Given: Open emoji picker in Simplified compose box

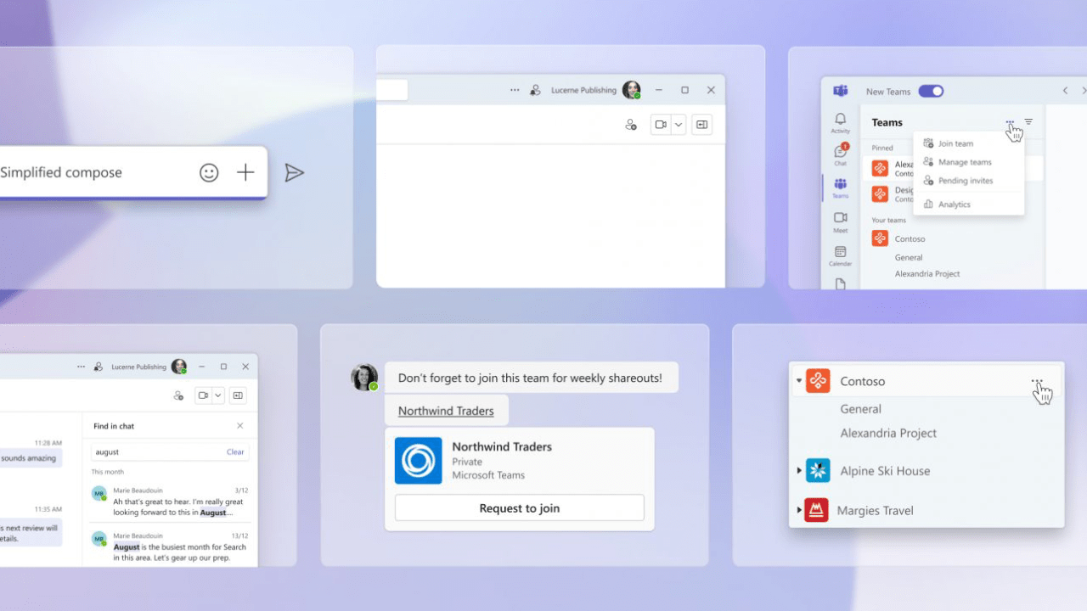Looking at the screenshot, I should 209,172.
